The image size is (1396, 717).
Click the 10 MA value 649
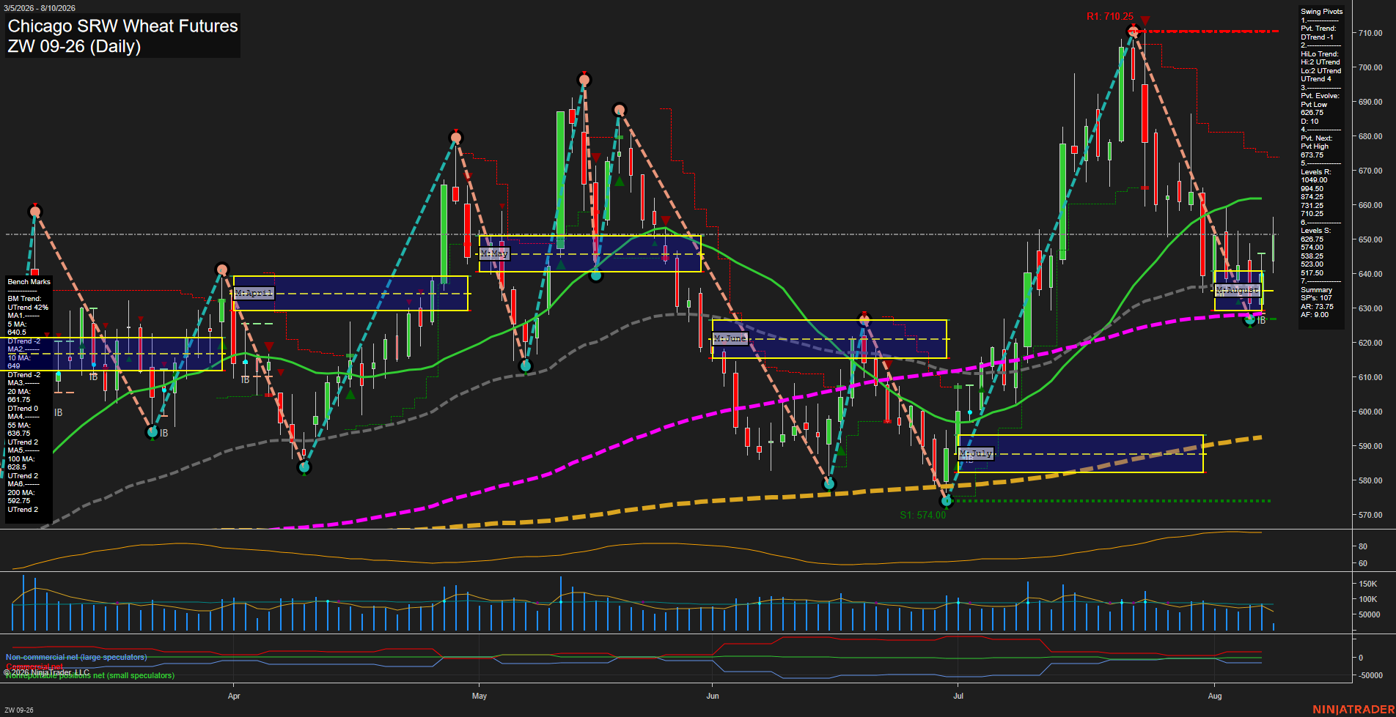click(14, 366)
